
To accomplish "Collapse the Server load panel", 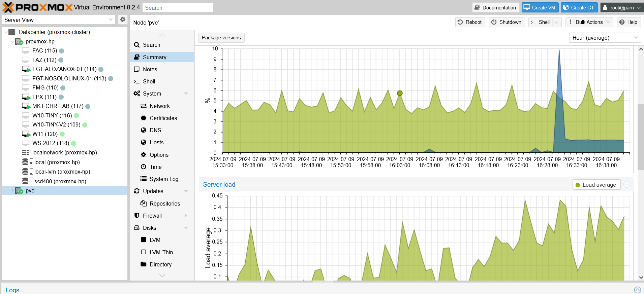I will coord(627,185).
